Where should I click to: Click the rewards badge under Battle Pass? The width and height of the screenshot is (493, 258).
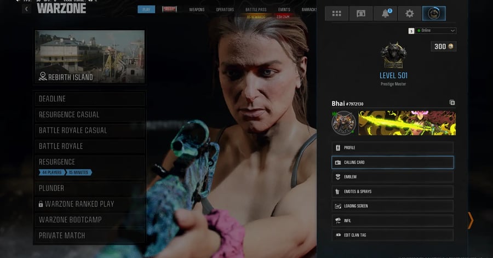point(256,16)
